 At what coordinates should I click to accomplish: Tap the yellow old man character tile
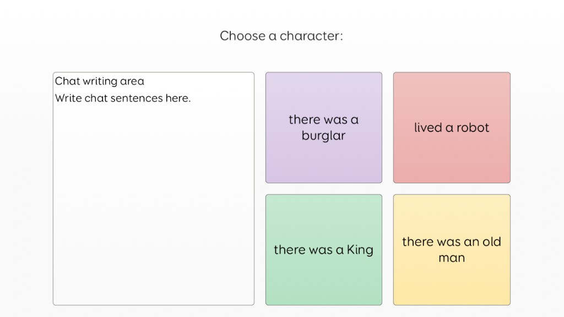point(452,281)
